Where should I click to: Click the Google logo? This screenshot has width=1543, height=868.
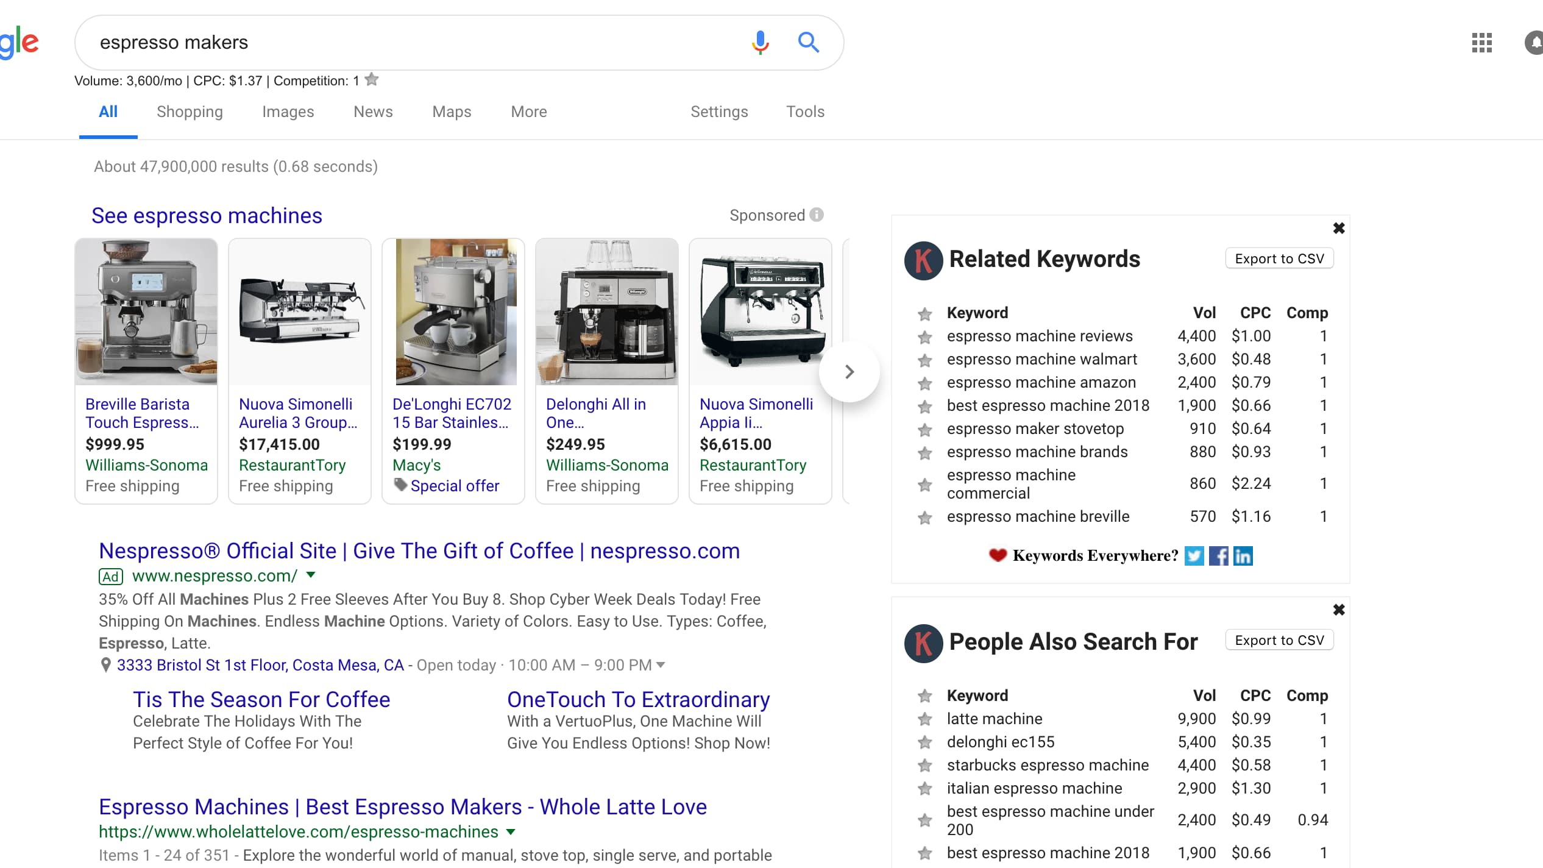tap(19, 43)
